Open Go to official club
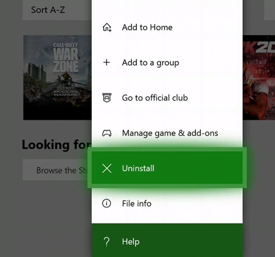275x257 pixels. coord(155,97)
